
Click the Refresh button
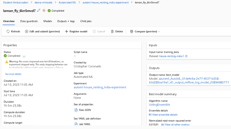point(13,31)
